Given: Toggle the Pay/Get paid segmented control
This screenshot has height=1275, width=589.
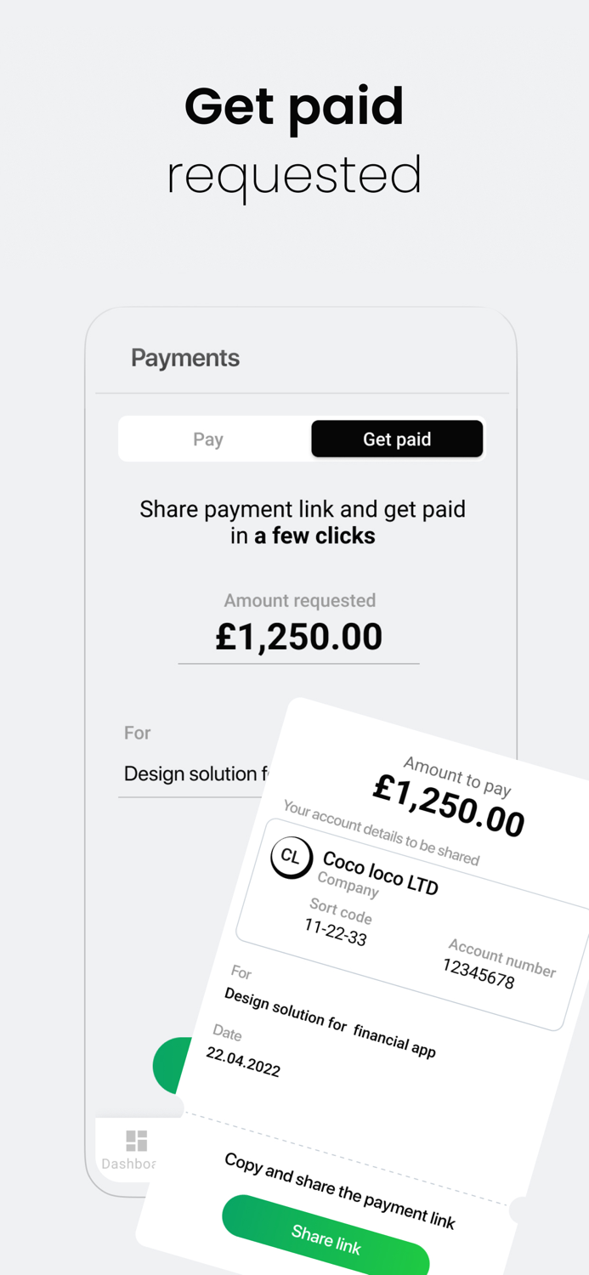Looking at the screenshot, I should click(x=300, y=439).
